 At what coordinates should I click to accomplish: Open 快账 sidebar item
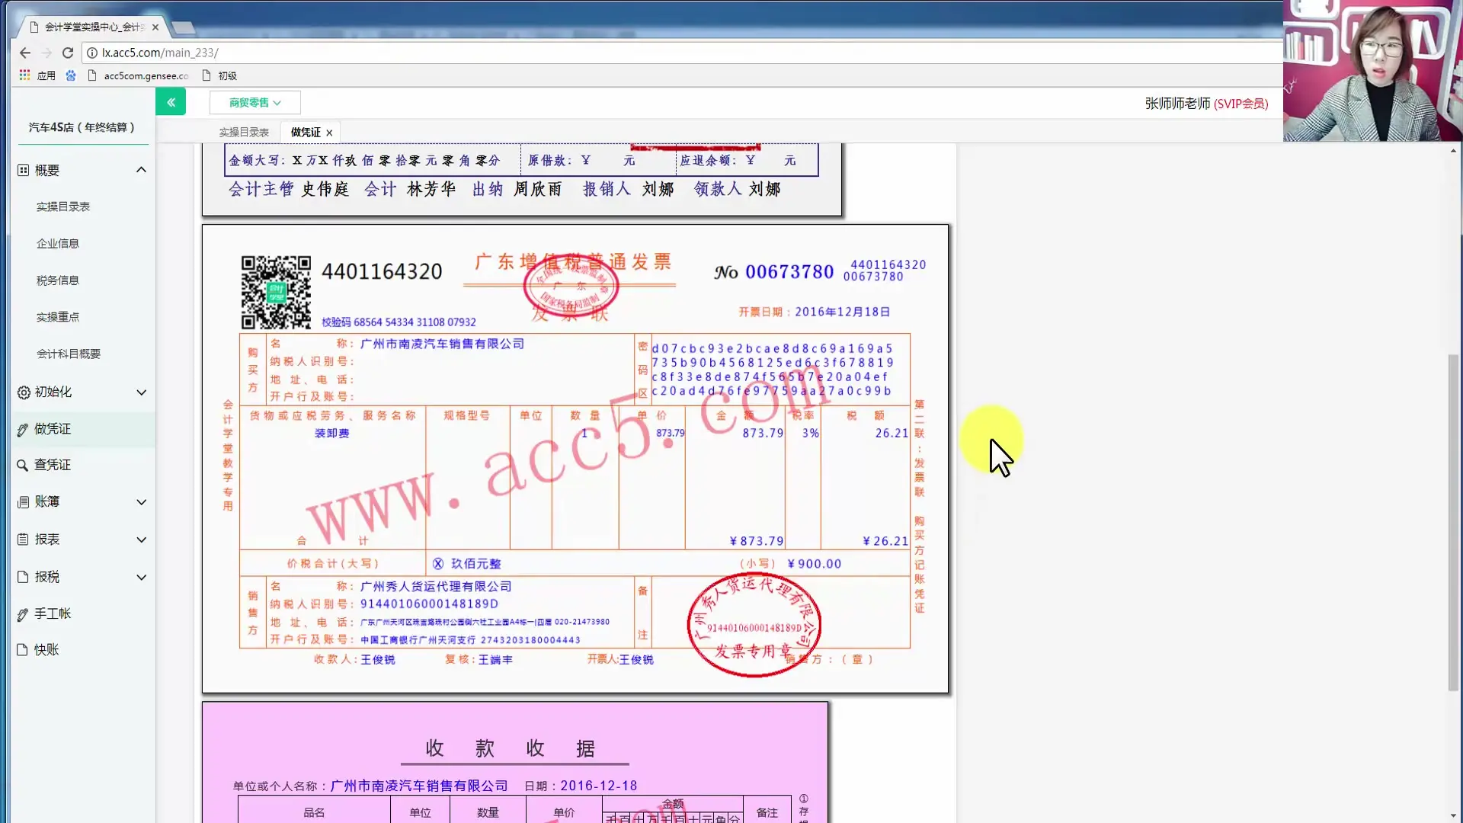46,650
